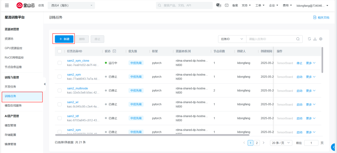Click the status column filter icon
Screen dimensions: 337x153
click(114, 51)
